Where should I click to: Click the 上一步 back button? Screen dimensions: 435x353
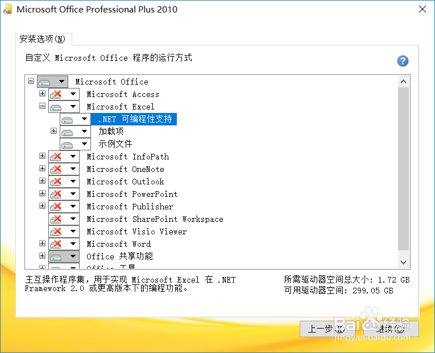326,329
